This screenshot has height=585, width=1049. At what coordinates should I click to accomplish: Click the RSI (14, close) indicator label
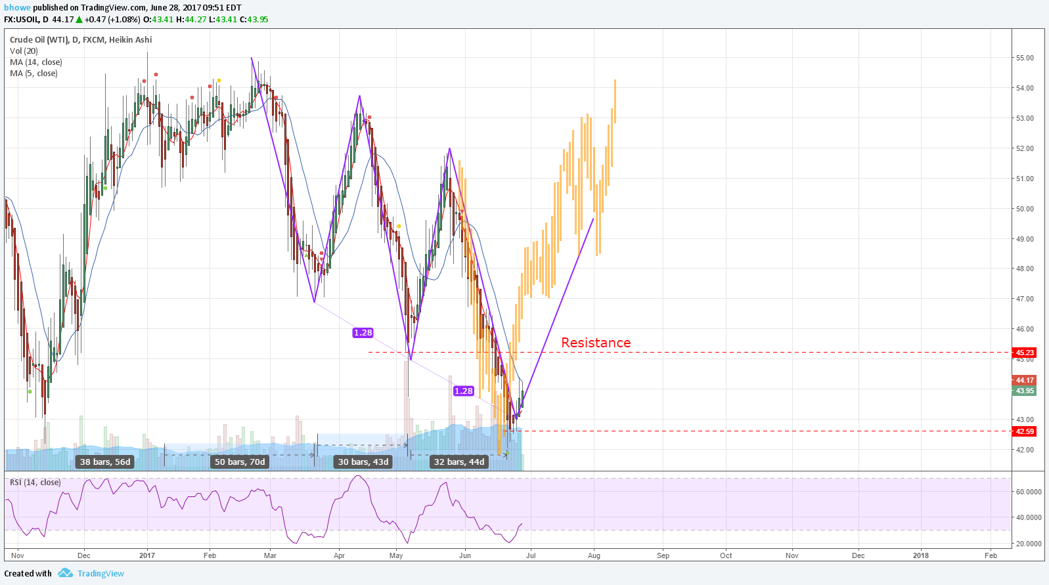(x=35, y=483)
